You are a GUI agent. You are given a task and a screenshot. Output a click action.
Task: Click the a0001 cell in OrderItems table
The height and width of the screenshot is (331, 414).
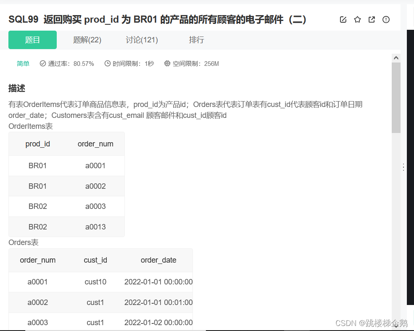(95, 166)
